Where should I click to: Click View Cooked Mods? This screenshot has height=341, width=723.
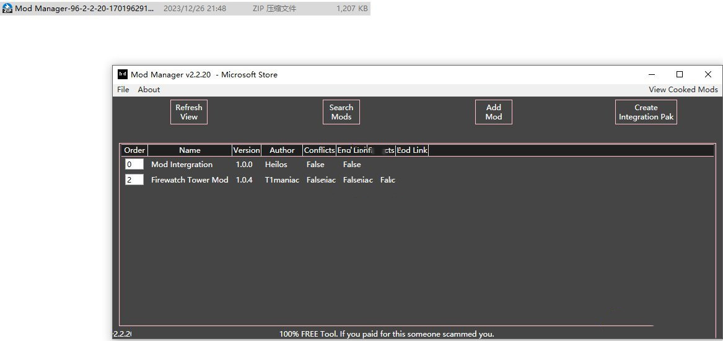click(x=683, y=90)
